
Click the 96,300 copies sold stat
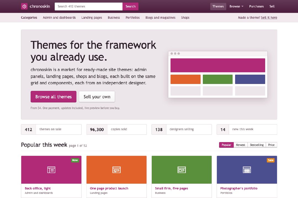pos(116,129)
